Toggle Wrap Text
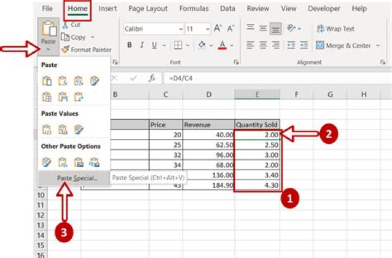Screen dimensions: 392x258 point(335,29)
